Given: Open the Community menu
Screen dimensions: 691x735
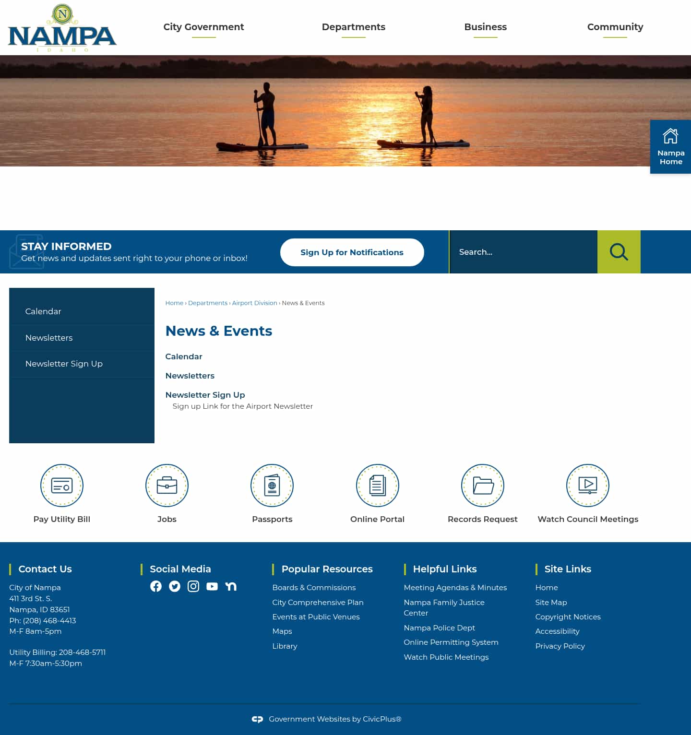Looking at the screenshot, I should click(x=615, y=27).
